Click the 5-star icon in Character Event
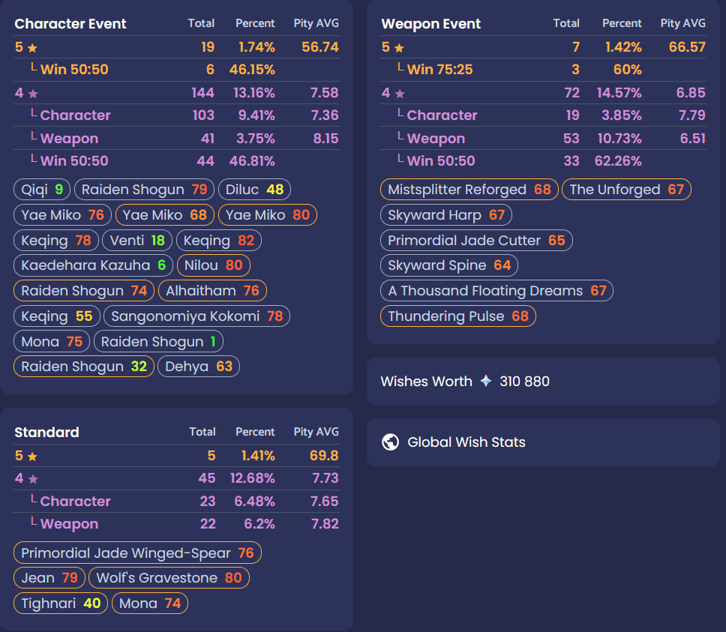The image size is (726, 632). (x=32, y=48)
